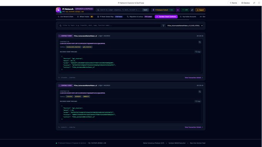Click Stellar Consensus Protocol (SCP) footer text
Screen dimensions: 262x147
click(x=154, y=143)
